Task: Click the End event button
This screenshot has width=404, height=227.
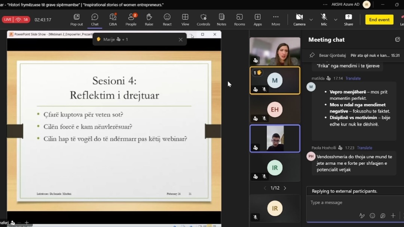Action: tap(379, 19)
